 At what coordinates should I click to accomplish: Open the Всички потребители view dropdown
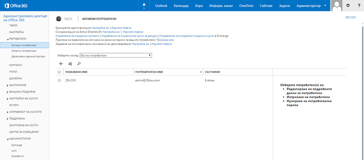pos(116,55)
